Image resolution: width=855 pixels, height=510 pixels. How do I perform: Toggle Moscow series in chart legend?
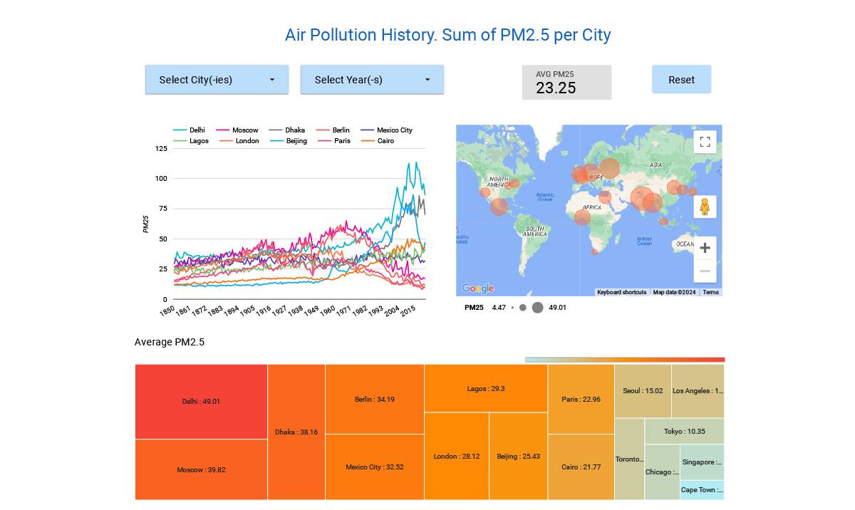[x=237, y=130]
